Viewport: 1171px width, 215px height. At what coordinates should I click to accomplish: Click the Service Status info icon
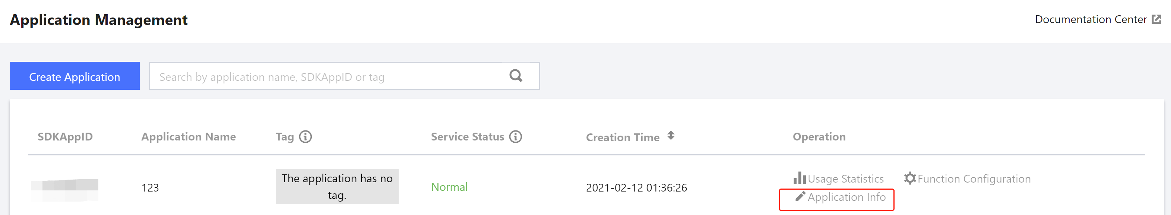[x=516, y=137]
